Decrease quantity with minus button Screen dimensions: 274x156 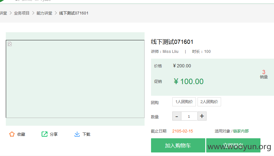(177, 116)
